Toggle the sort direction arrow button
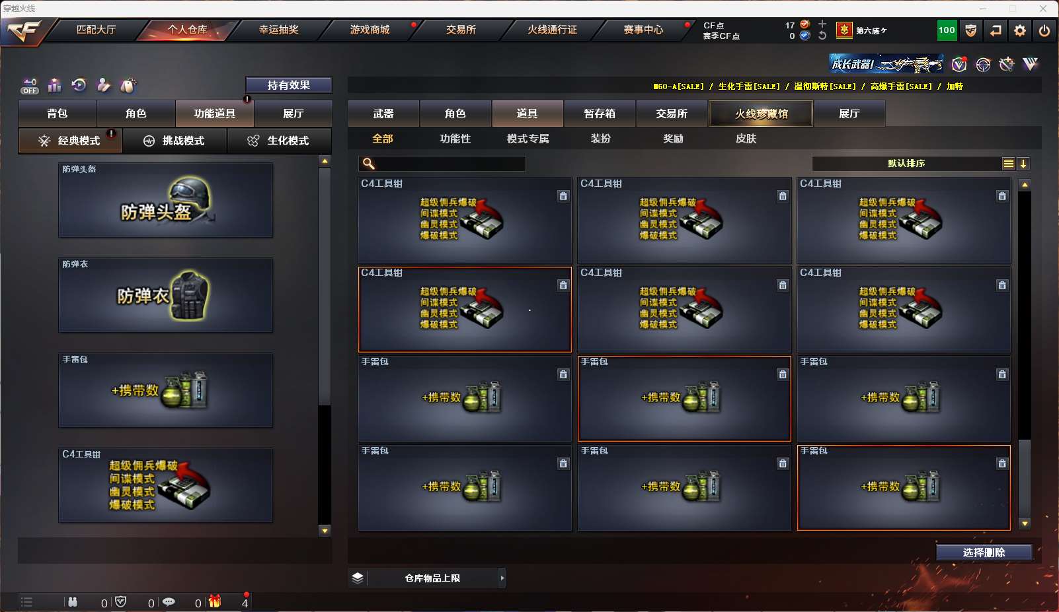The image size is (1059, 612). coord(1023,164)
